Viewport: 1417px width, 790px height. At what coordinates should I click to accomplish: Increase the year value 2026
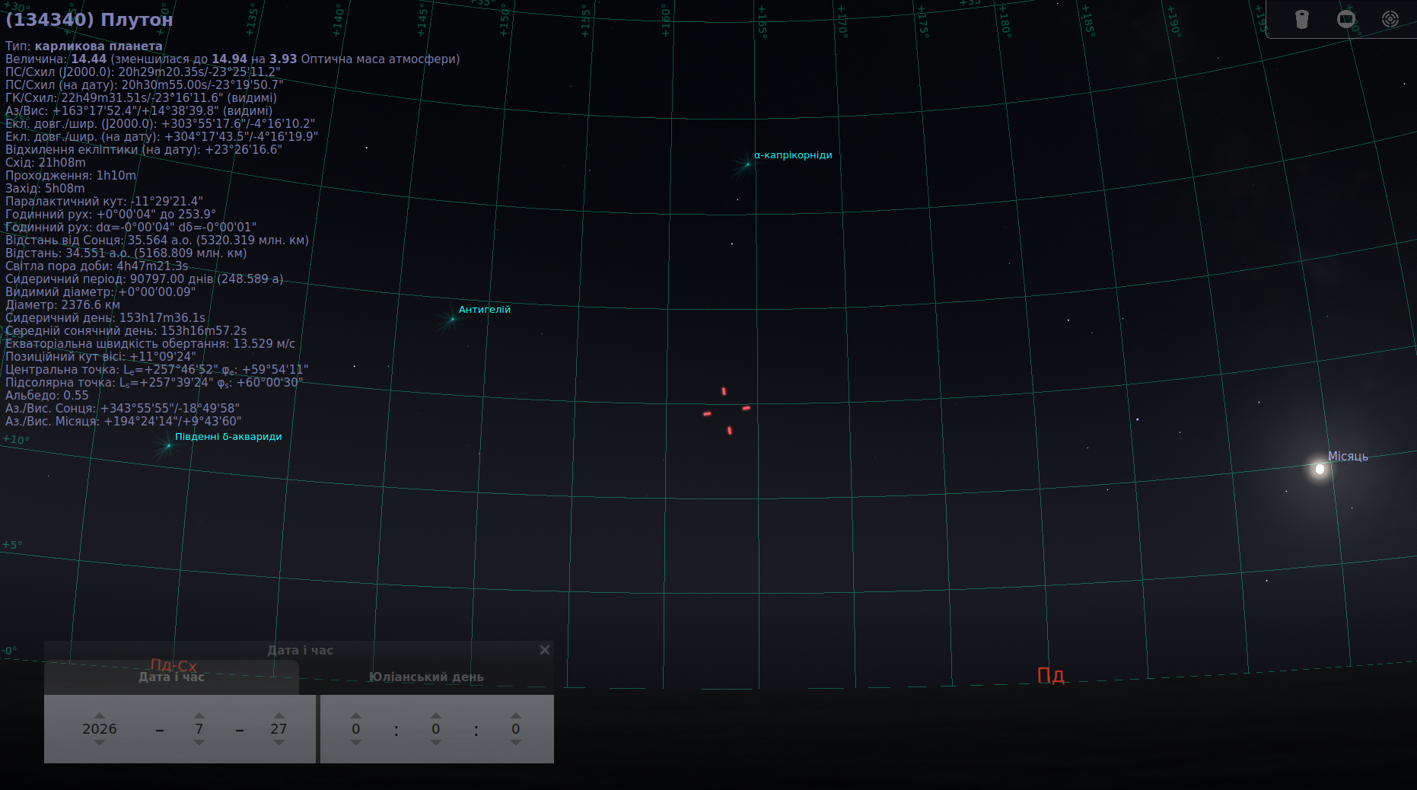[100, 715]
